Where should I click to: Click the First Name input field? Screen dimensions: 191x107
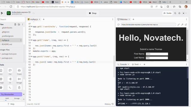click(157, 54)
